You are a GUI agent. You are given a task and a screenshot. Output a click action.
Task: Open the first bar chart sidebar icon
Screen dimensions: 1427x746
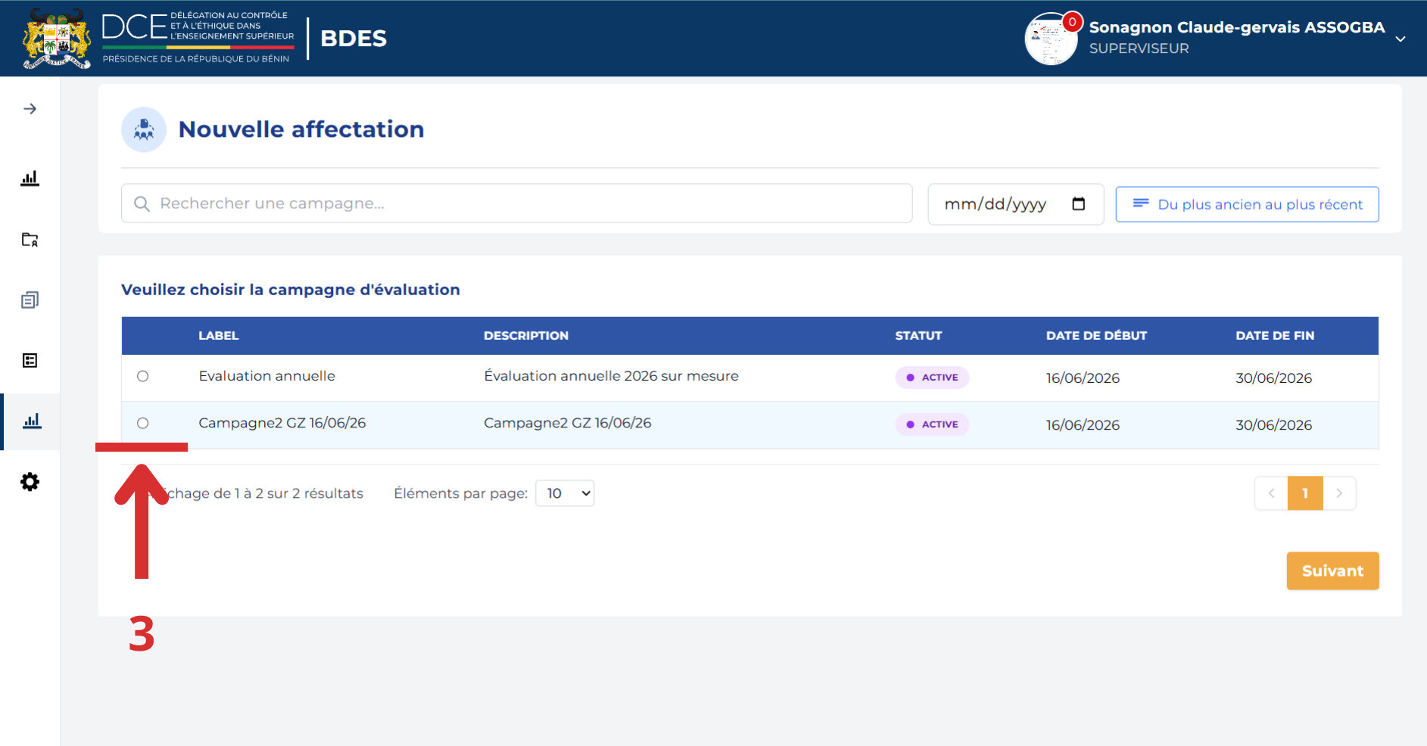coord(30,179)
